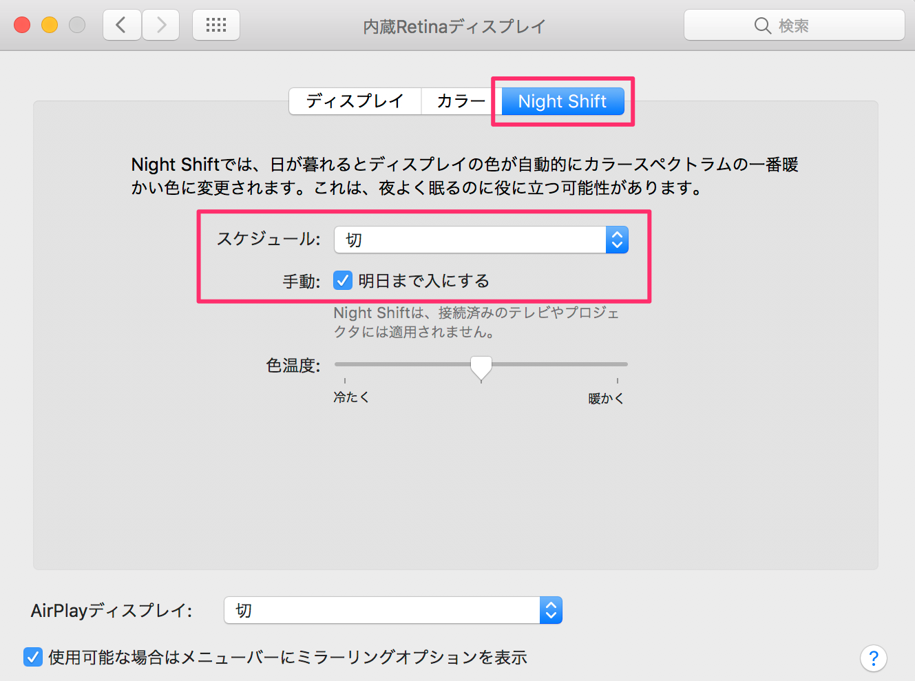915x681 pixels.
Task: Toggle メニューバーにミラーリングオプションを表示 checkbox
Action: [x=33, y=657]
